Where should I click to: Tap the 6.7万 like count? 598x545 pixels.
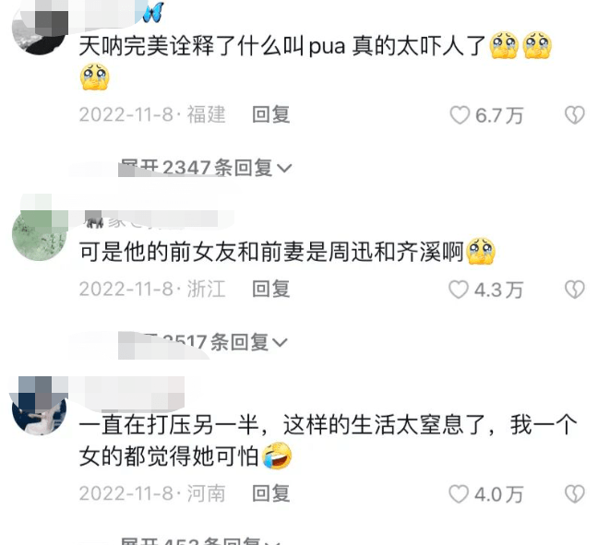499,115
